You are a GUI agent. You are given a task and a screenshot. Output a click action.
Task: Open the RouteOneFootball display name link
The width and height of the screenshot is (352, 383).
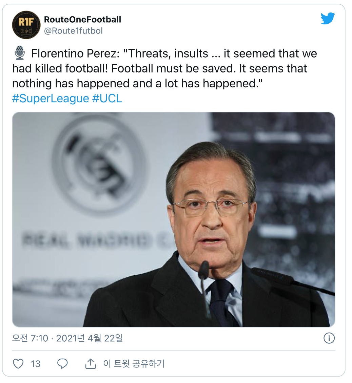coord(82,20)
